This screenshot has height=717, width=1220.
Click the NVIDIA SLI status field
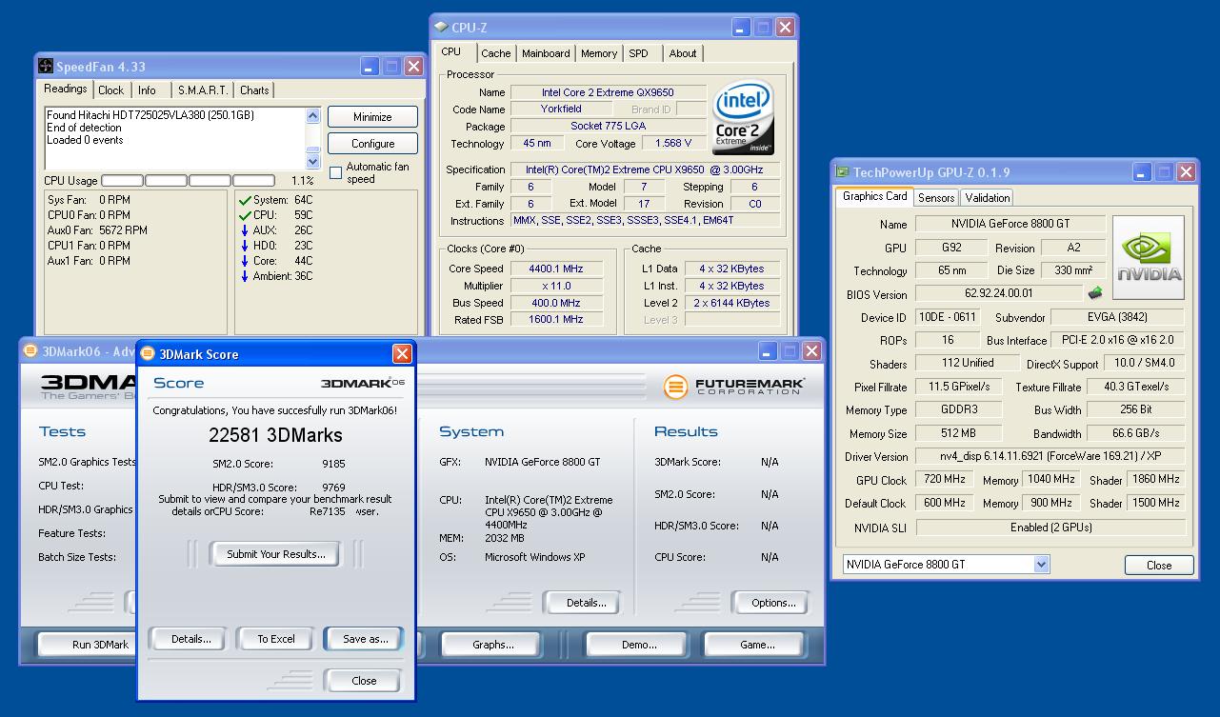[x=1050, y=527]
